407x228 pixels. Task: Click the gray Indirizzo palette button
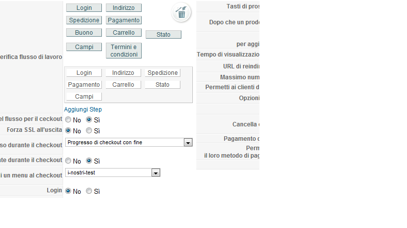[x=124, y=8]
